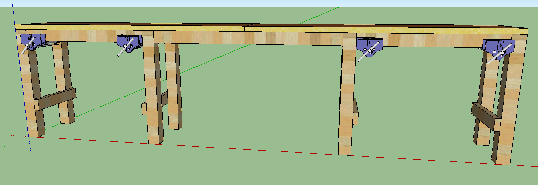Click the dark brown workbench top surface
This screenshot has height=185, width=538.
pyautogui.click(x=262, y=25)
